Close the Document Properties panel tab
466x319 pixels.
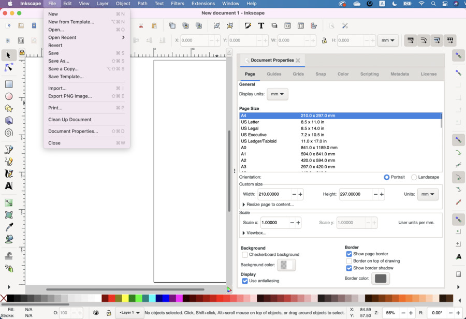tap(298, 60)
